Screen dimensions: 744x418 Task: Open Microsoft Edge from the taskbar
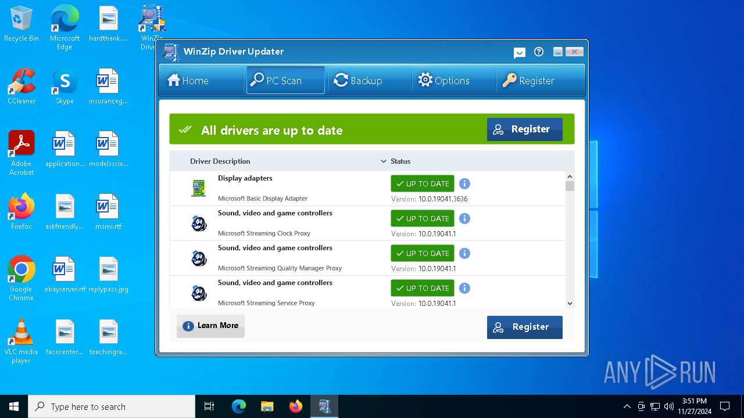tap(238, 406)
